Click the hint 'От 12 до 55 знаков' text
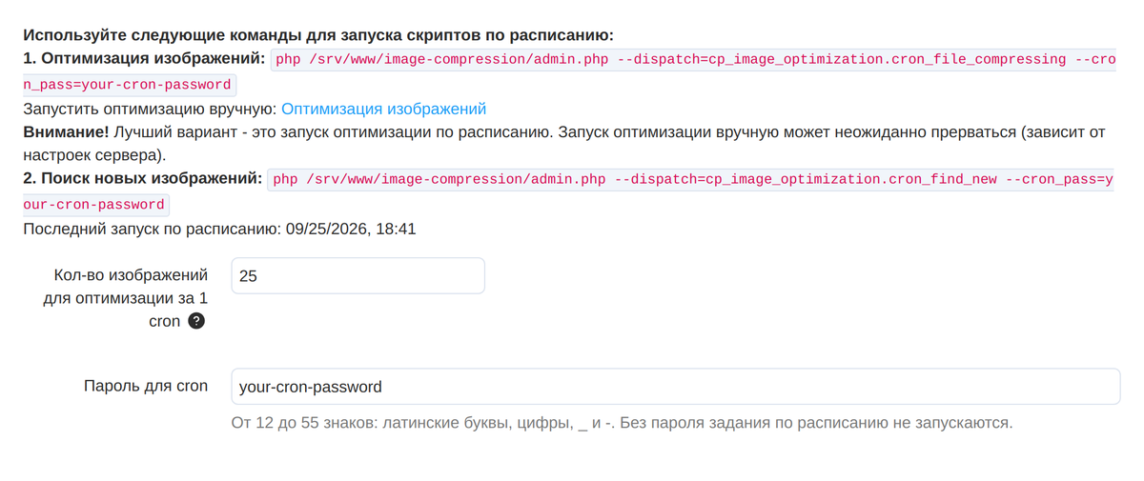The width and height of the screenshot is (1144, 481). (622, 422)
